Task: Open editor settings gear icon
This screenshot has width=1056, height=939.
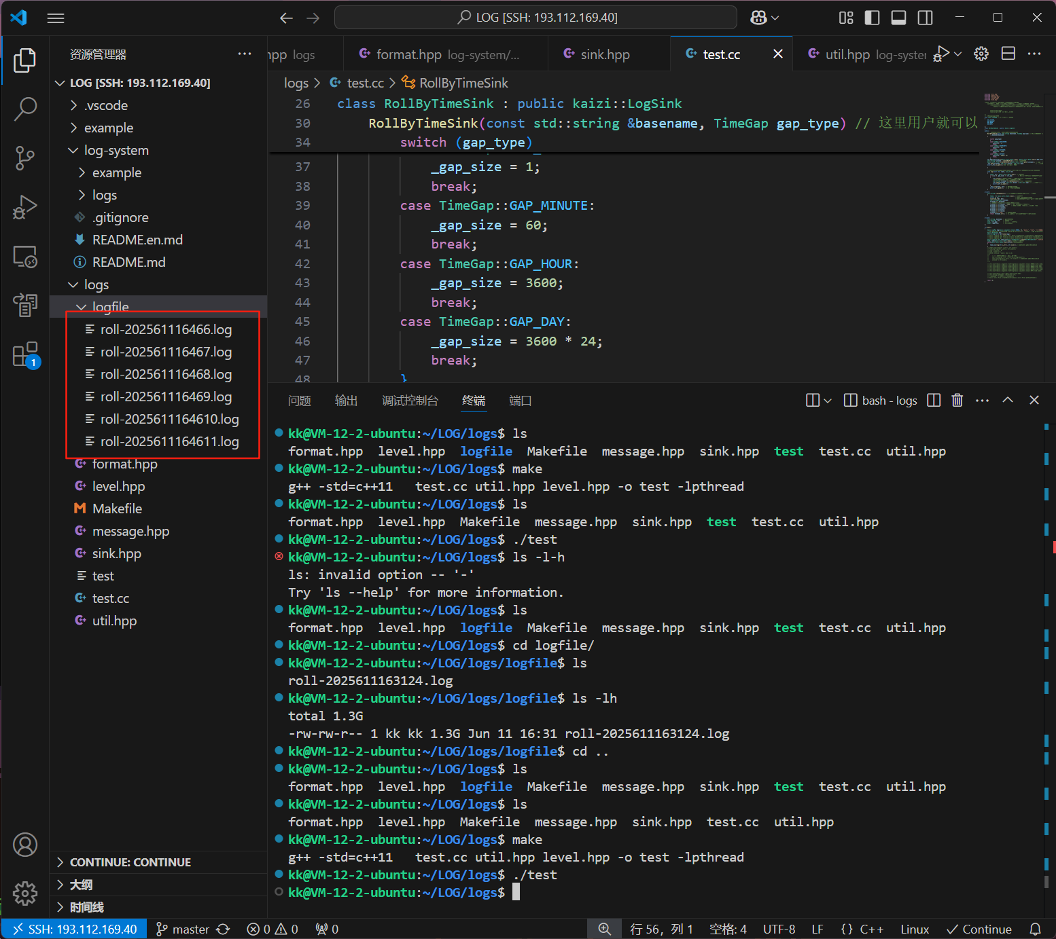Action: click(981, 54)
